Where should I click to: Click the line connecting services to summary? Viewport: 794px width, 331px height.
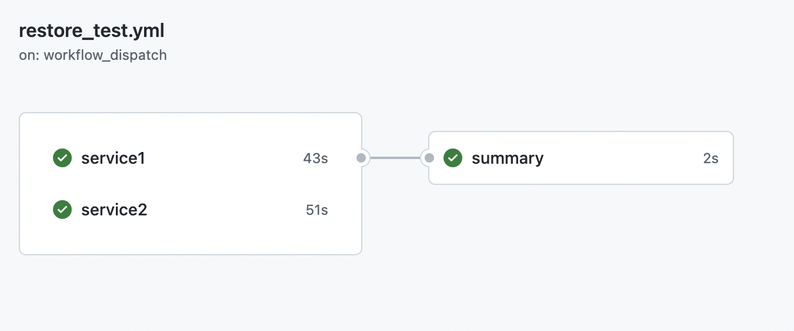[395, 158]
